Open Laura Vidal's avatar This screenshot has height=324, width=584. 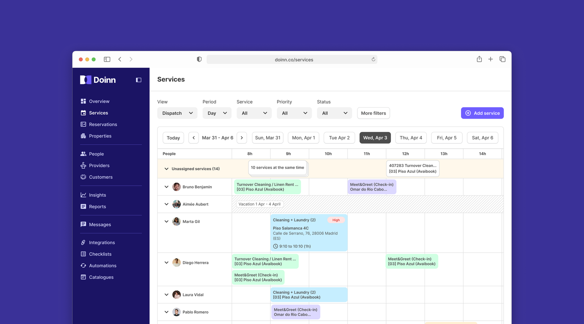[x=177, y=295]
